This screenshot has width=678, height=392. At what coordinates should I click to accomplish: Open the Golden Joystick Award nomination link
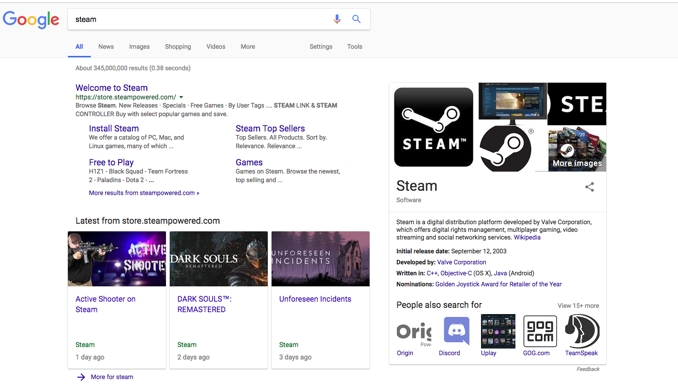click(x=499, y=284)
